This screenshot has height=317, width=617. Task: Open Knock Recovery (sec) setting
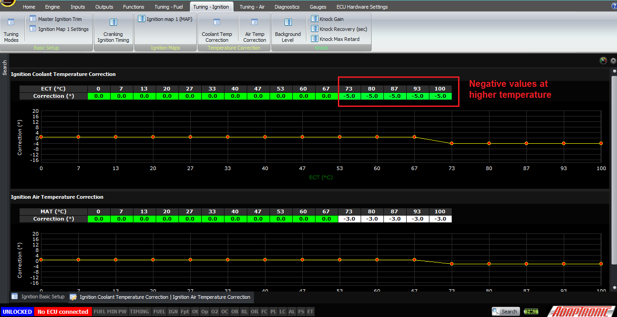click(x=339, y=29)
